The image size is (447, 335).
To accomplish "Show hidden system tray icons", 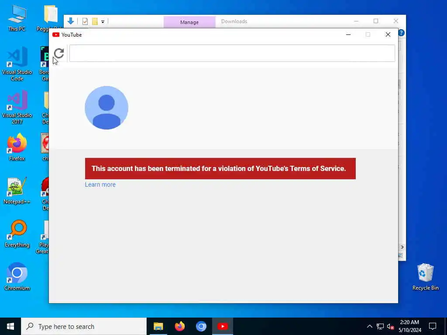I will 369,326.
